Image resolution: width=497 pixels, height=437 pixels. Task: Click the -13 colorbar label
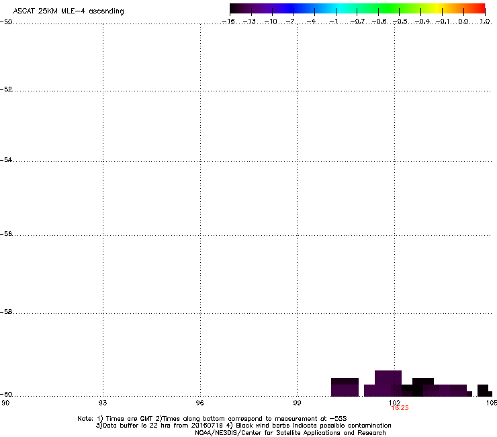(249, 22)
